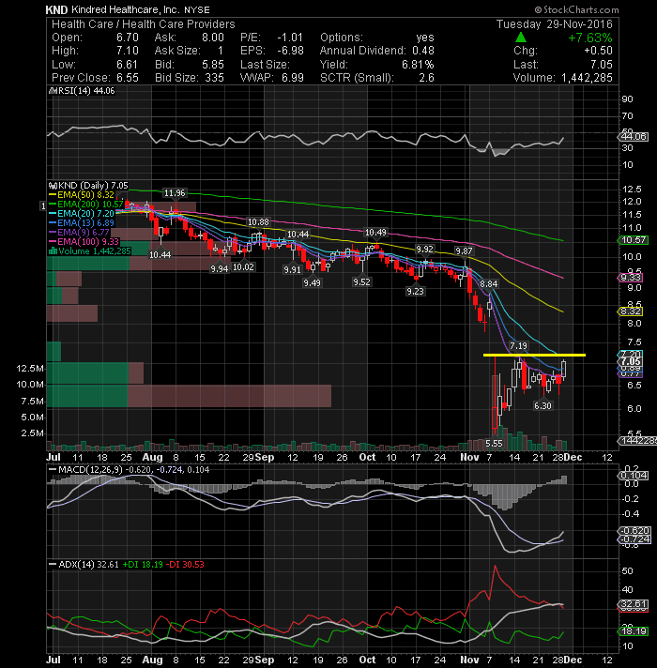
Task: Click the VWAP value 6.99
Action: 292,78
